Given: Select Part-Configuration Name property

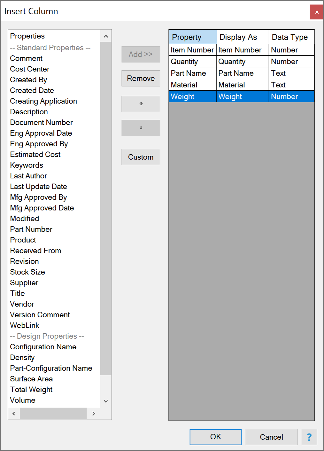Looking at the screenshot, I should pos(51,368).
